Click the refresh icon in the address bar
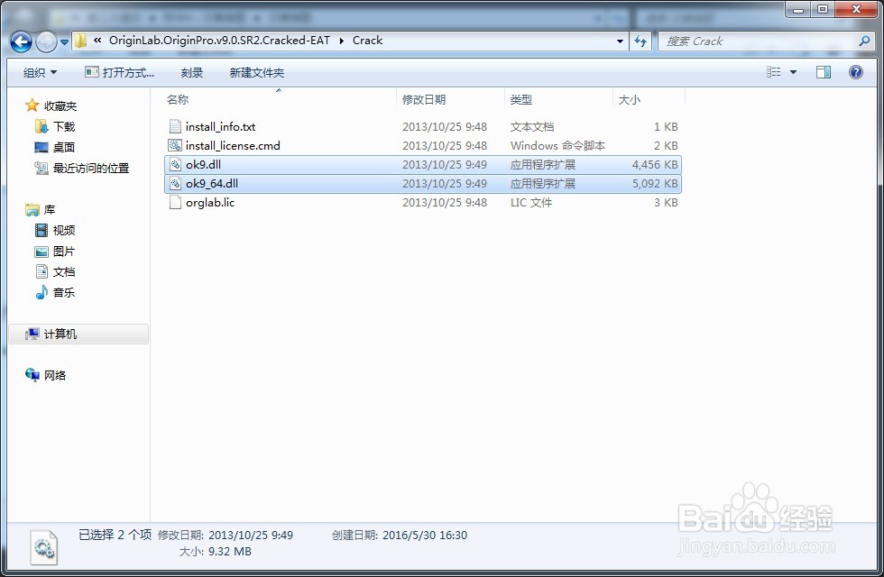The width and height of the screenshot is (884, 577). (640, 41)
